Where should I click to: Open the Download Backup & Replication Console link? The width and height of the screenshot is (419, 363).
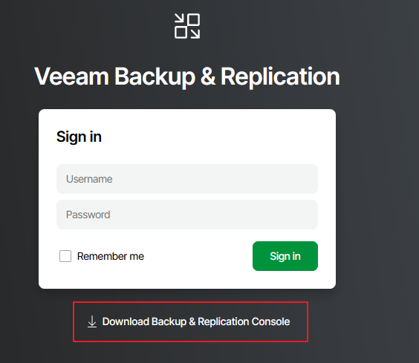(x=190, y=321)
